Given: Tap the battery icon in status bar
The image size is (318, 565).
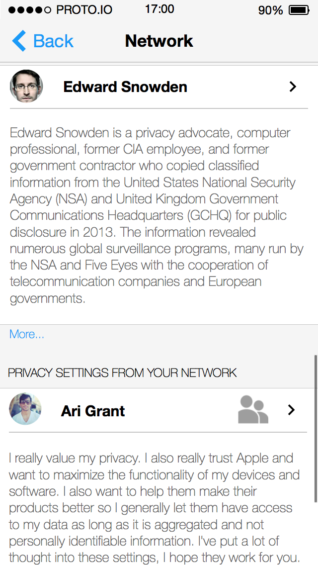Looking at the screenshot, I should (300, 10).
